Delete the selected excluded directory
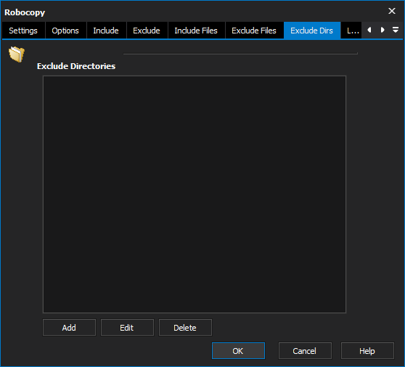The height and width of the screenshot is (367, 405). click(185, 328)
